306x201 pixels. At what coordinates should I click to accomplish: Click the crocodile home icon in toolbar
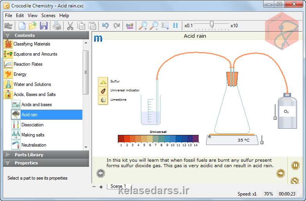click(x=8, y=26)
